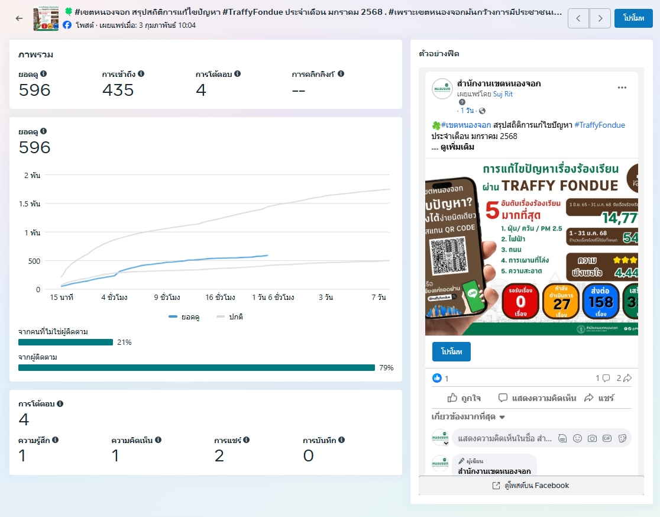
Task: Toggle the ปกติ legend series
Action: (230, 316)
